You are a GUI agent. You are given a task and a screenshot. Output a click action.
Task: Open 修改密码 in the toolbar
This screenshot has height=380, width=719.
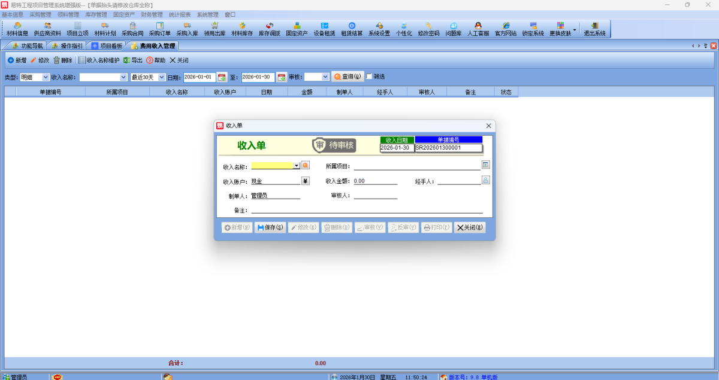428,29
